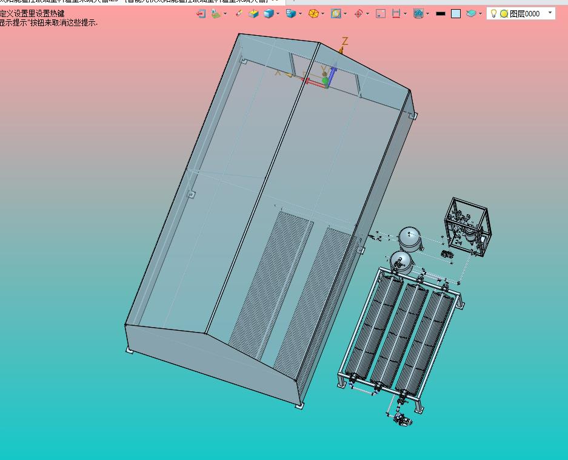
Task: Click the 图层0000 layer name text
Action: [x=524, y=14]
